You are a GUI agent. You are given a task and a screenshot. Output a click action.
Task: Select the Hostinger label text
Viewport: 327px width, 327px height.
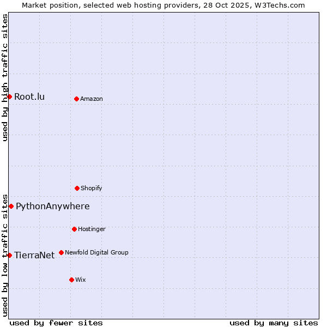92,229
